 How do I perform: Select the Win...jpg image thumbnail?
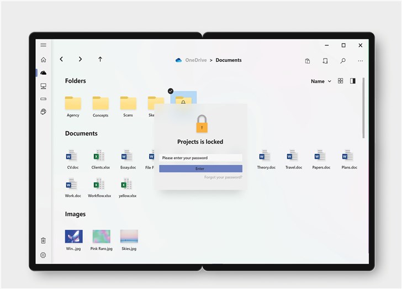(73, 237)
